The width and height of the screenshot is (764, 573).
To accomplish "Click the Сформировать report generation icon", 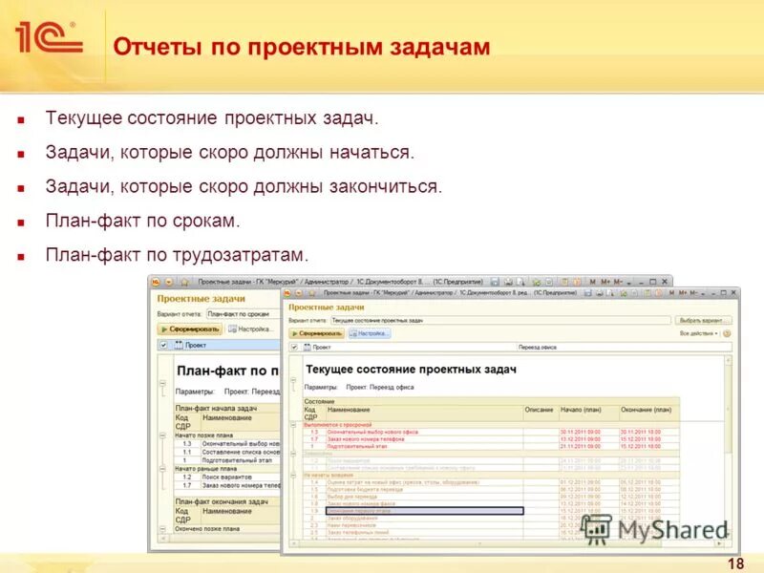I will (296, 332).
